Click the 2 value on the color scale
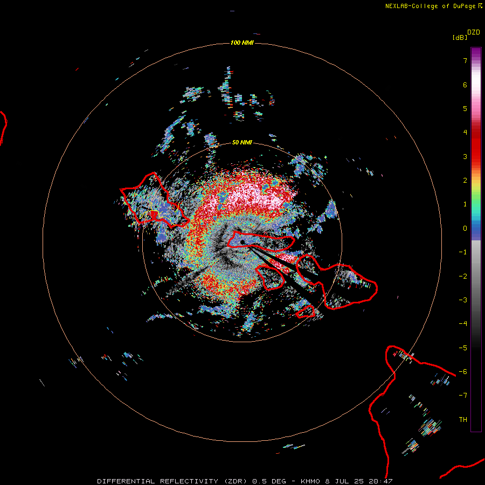The width and height of the screenshot is (485, 485). (465, 181)
